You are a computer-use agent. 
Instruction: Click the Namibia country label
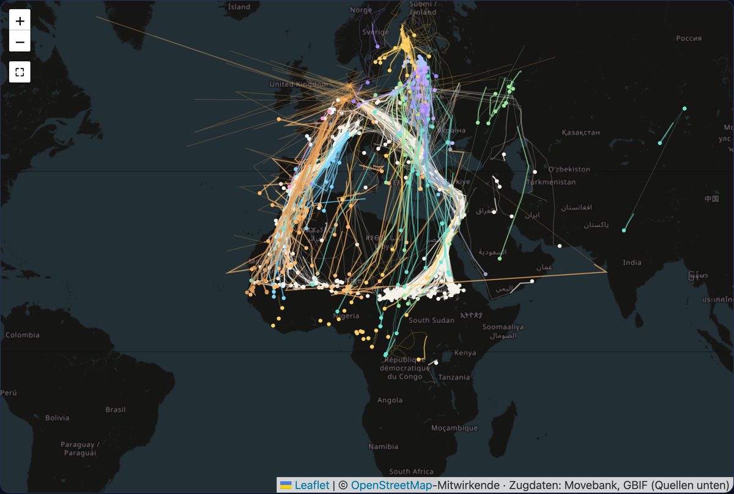click(384, 447)
